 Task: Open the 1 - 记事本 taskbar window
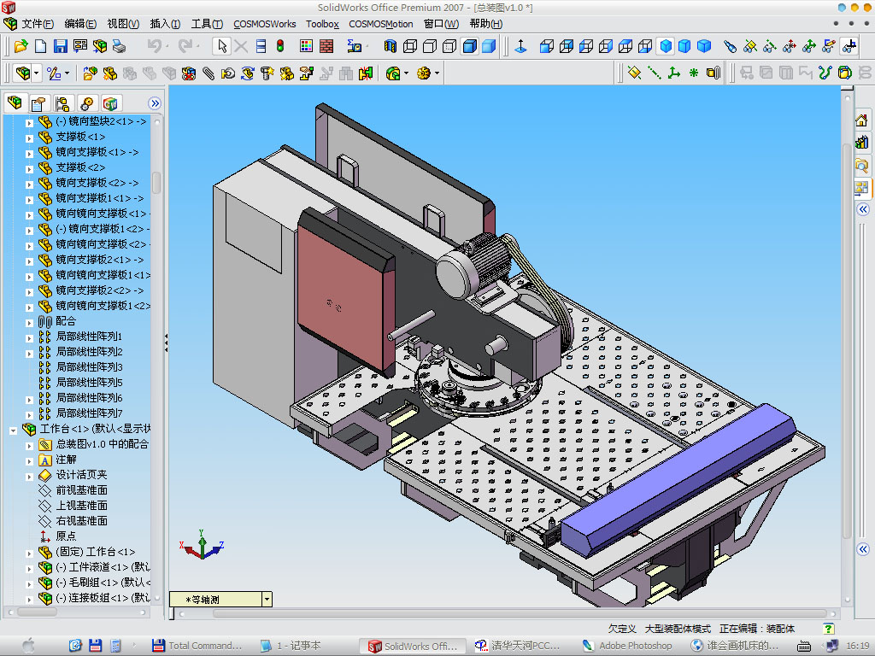point(291,646)
